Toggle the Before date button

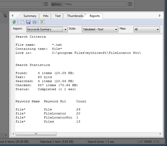(x=56, y=4)
